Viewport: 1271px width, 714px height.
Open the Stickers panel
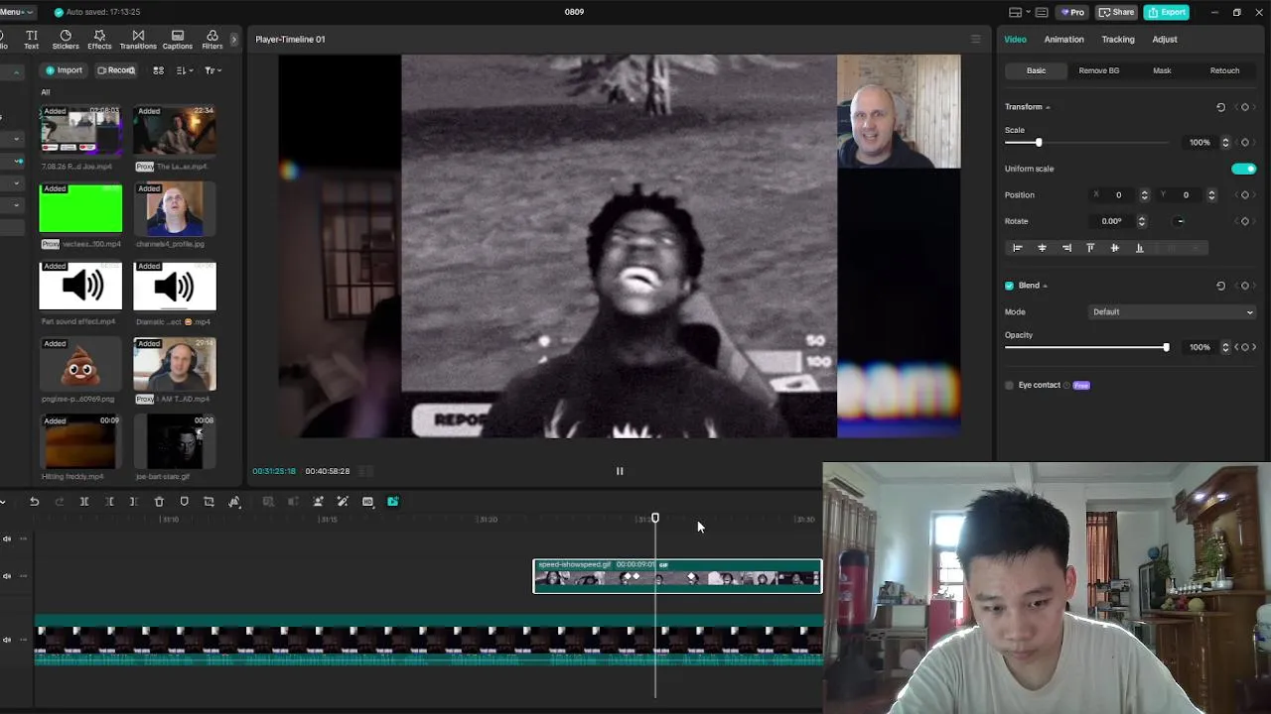tap(66, 40)
